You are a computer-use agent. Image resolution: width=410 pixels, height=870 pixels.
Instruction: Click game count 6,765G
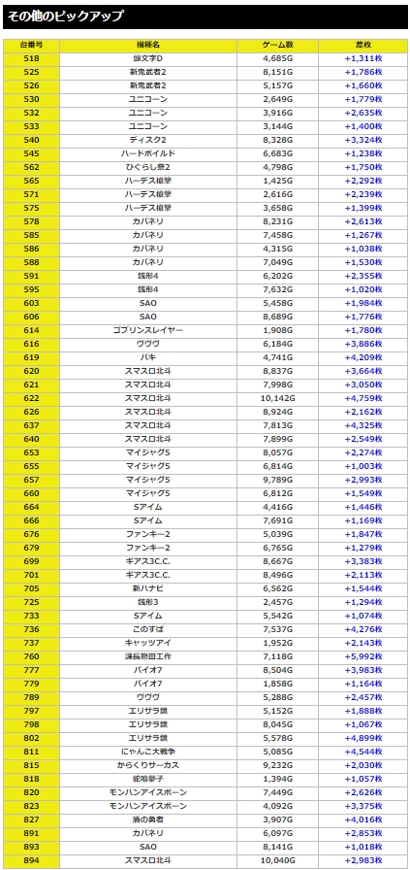pos(278,548)
